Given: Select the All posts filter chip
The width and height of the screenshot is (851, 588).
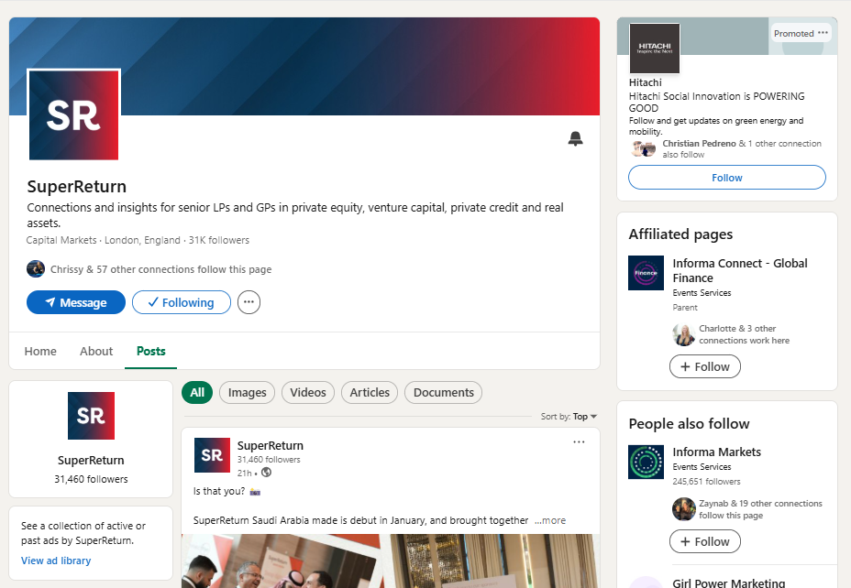Looking at the screenshot, I should coord(197,392).
